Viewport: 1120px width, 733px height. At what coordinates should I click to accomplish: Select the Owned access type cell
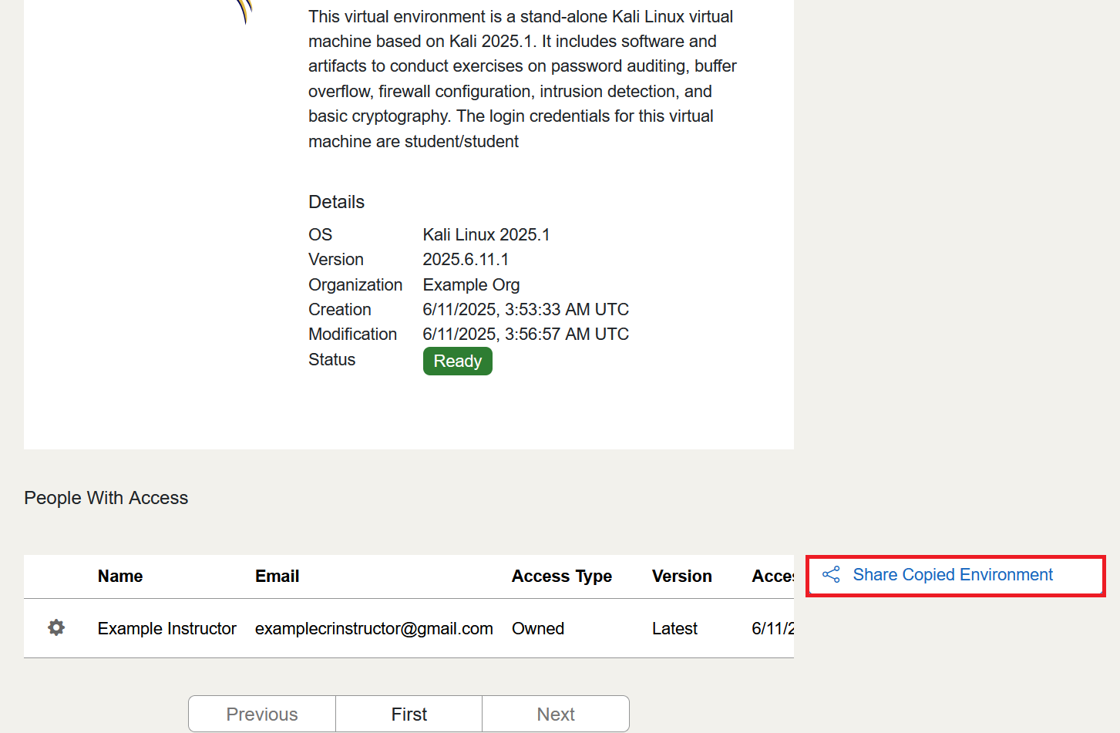click(x=538, y=629)
